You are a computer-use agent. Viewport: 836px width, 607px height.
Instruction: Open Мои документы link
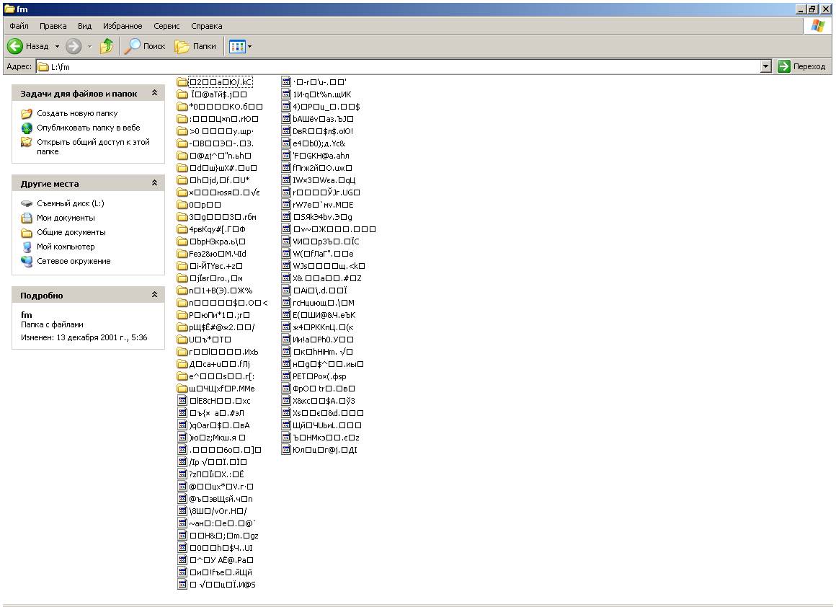click(66, 218)
